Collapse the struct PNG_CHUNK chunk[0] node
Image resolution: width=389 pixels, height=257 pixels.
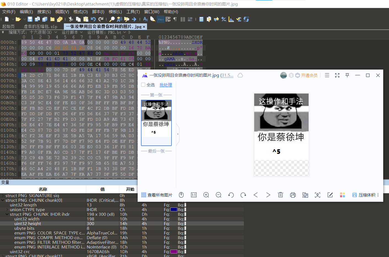pyautogui.click(x=3, y=200)
